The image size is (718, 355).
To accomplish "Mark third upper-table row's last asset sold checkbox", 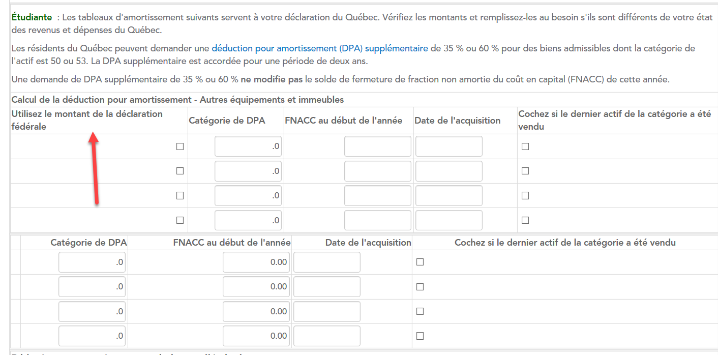I will 525,196.
